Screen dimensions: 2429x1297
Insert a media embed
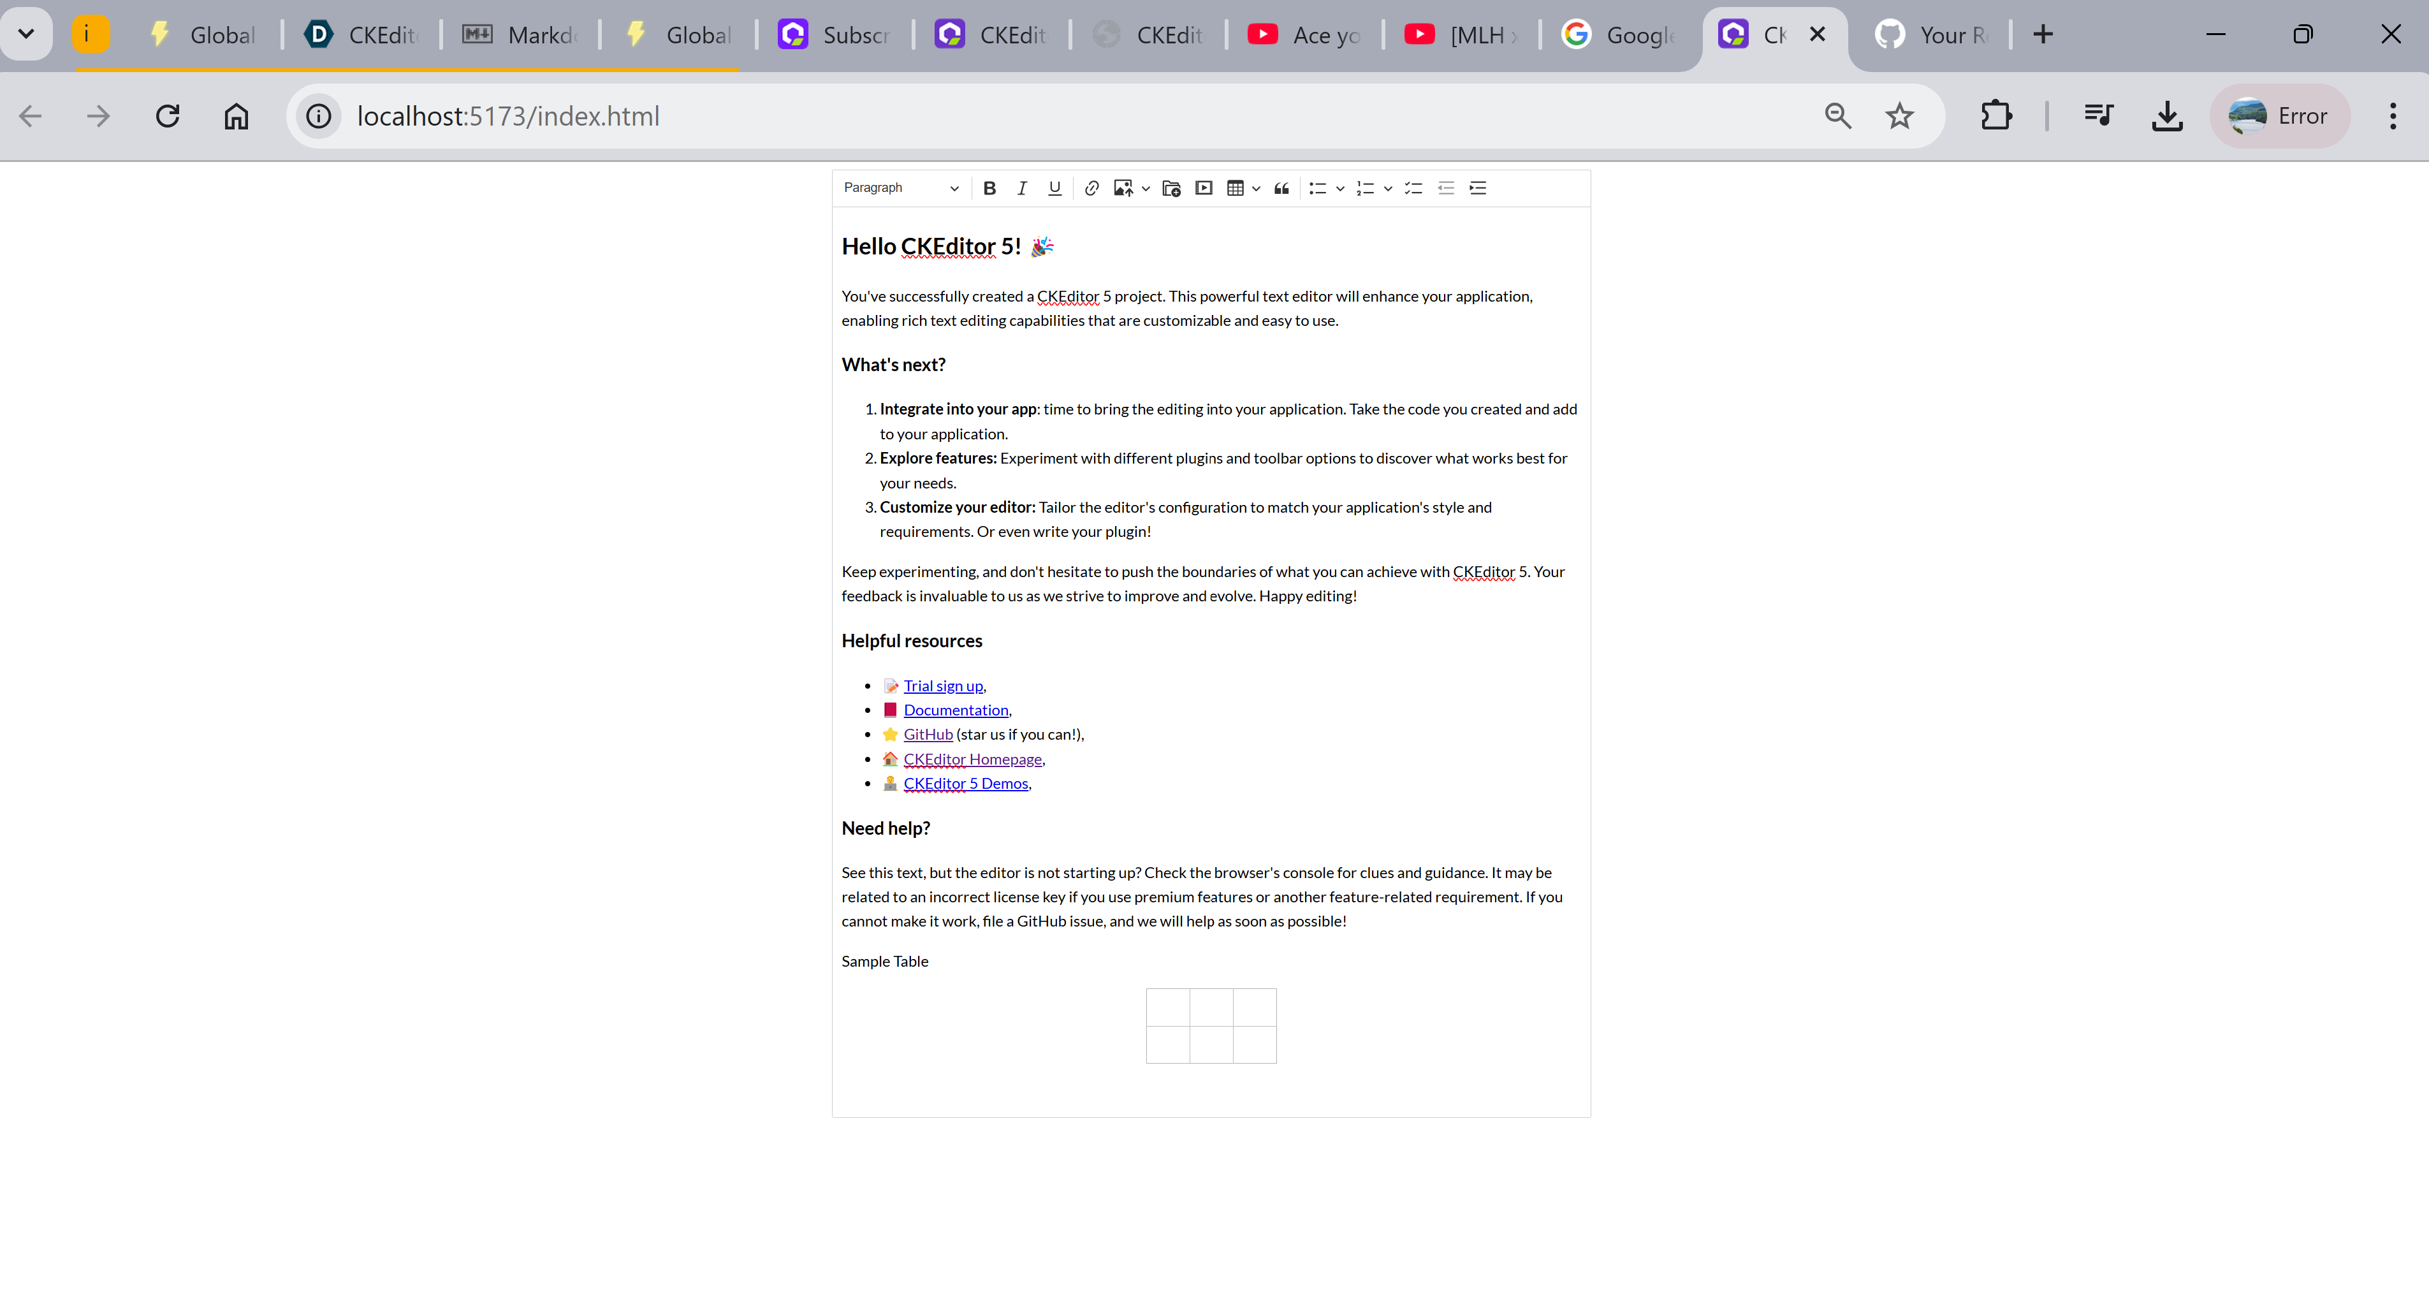tap(1203, 187)
